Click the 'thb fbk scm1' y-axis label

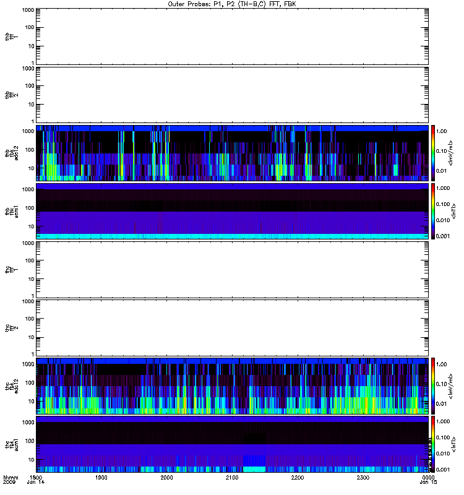11,212
